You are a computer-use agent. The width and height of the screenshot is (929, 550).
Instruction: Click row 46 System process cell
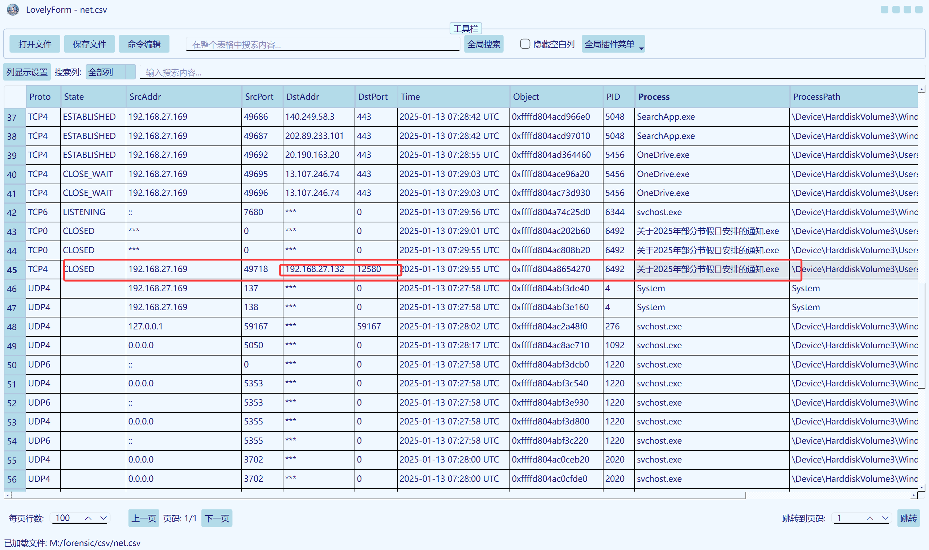(x=712, y=288)
